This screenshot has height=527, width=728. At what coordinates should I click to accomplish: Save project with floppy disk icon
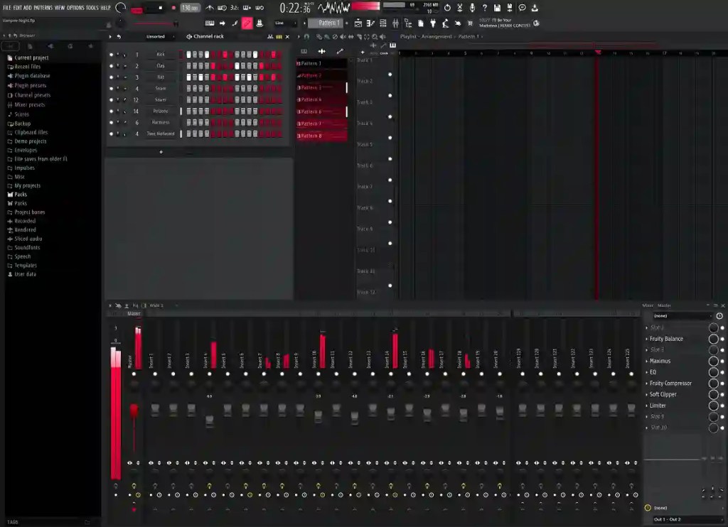(497, 8)
